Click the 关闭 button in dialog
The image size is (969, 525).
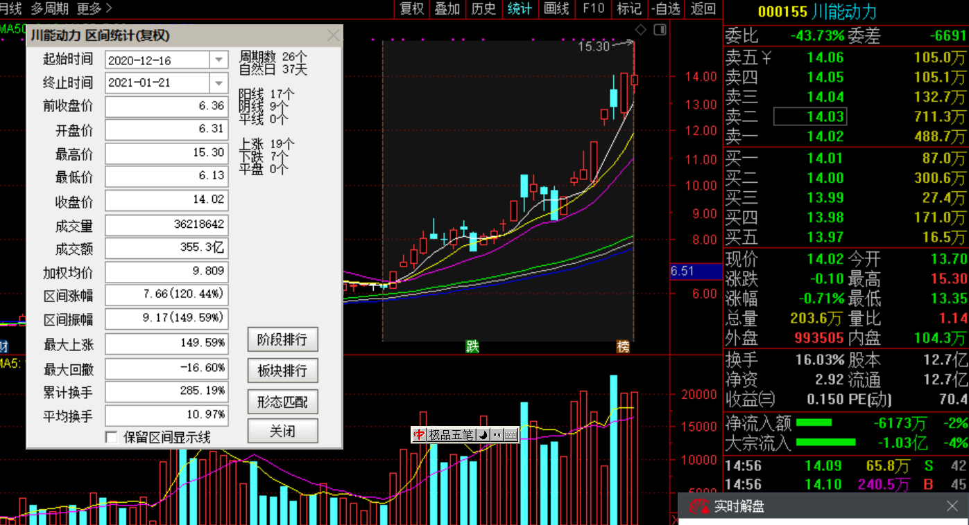pyautogui.click(x=282, y=431)
